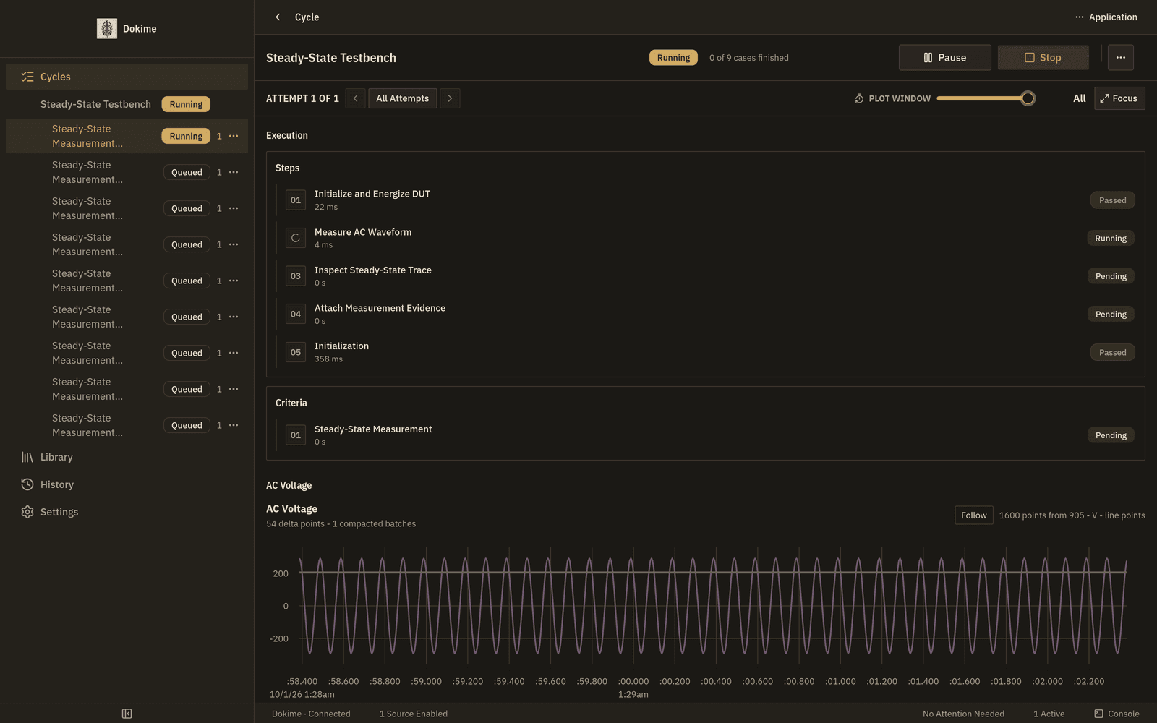
Task: Click the spinner icon of Measure AC Waveform
Action: 296,238
